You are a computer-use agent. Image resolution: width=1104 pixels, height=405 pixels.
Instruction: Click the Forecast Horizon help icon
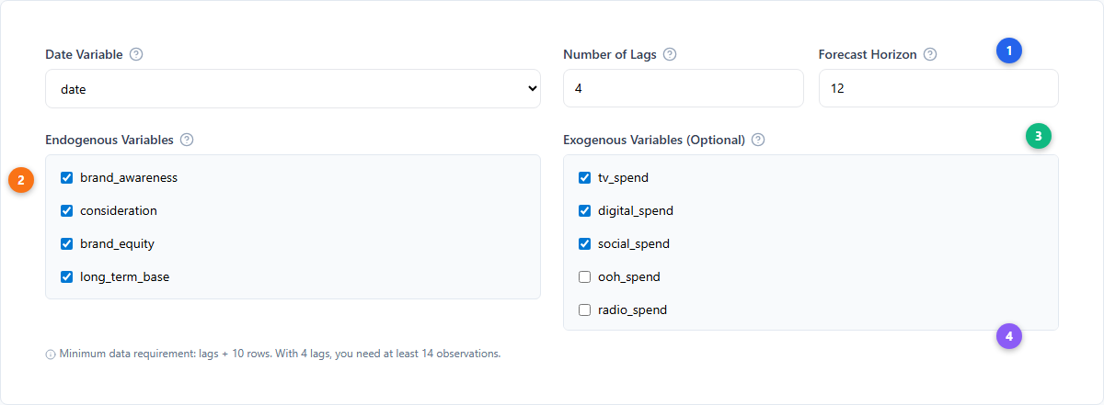[x=930, y=54]
